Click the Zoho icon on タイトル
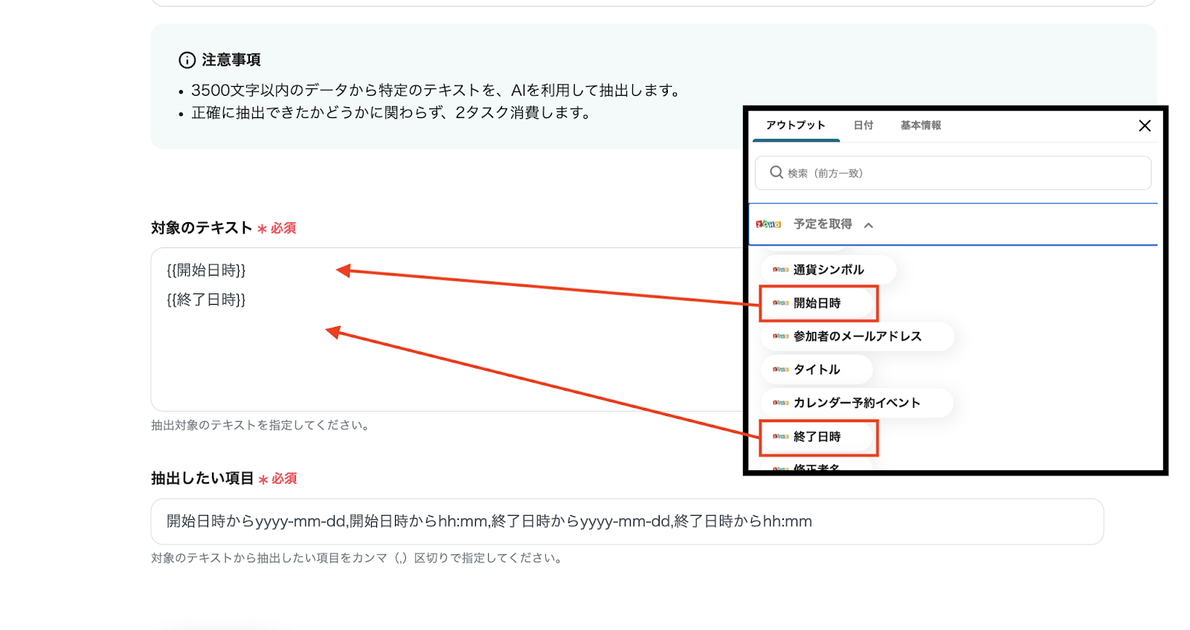The width and height of the screenshot is (1190, 630). click(780, 369)
